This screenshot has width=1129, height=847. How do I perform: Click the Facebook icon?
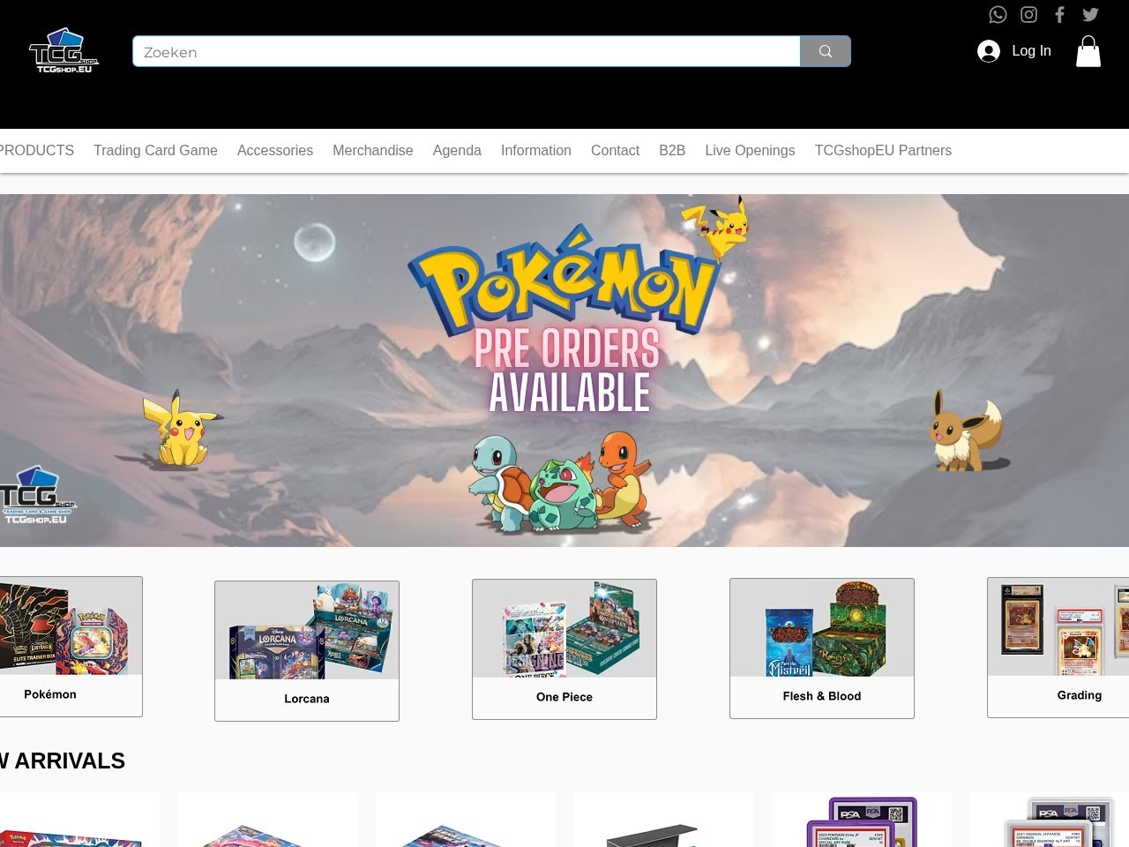[x=1059, y=14]
